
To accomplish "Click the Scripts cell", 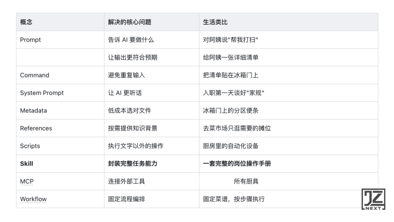I will click(x=30, y=146).
